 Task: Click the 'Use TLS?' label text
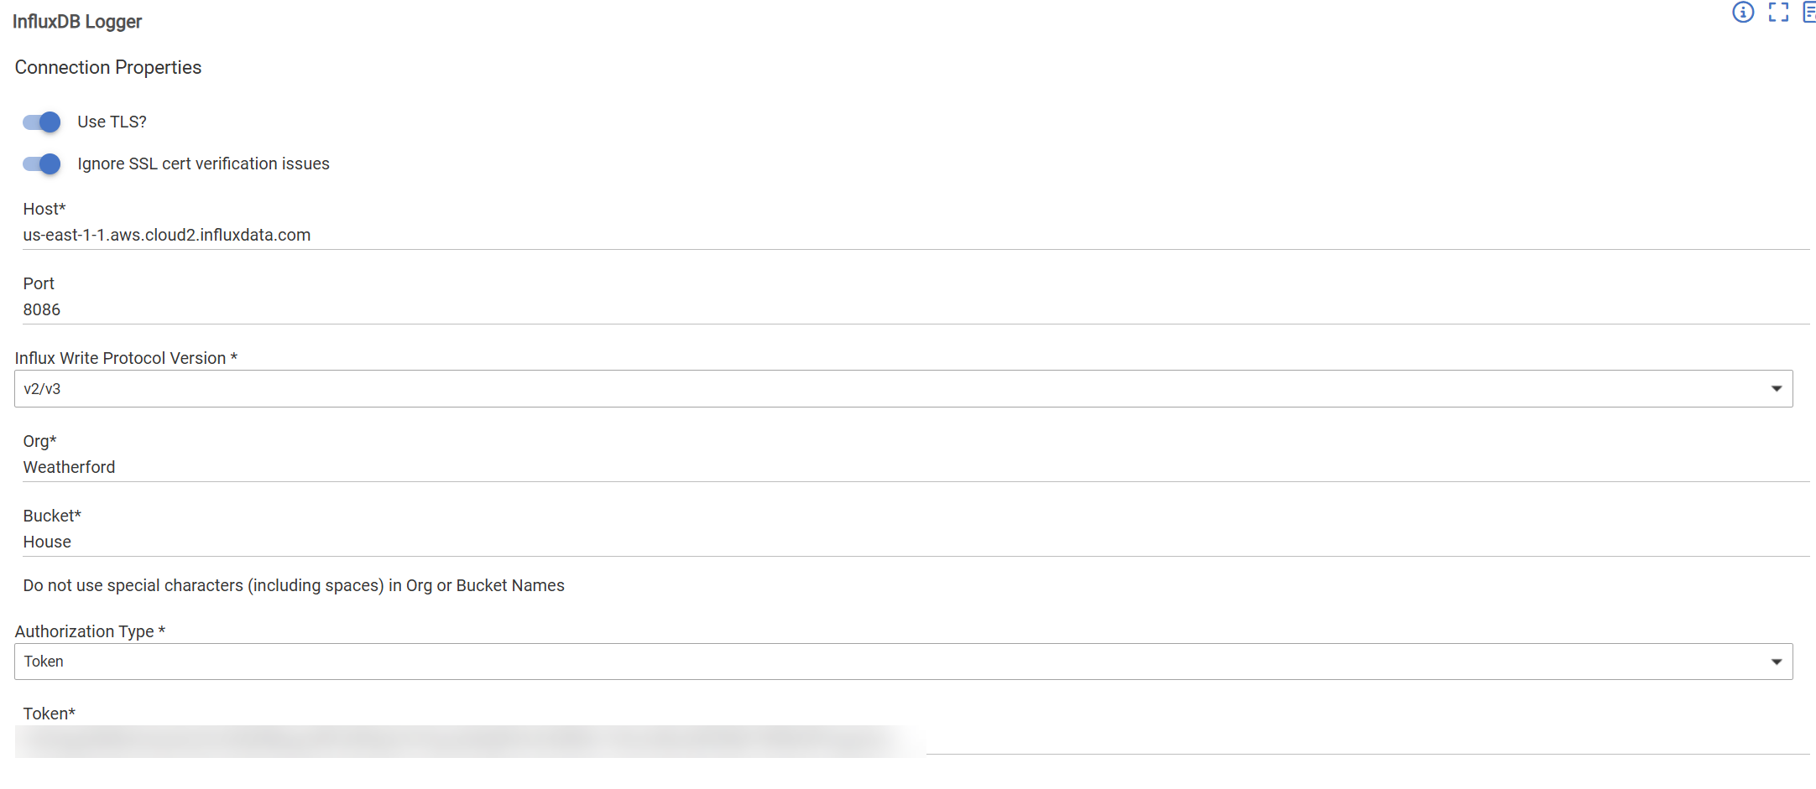click(x=112, y=122)
